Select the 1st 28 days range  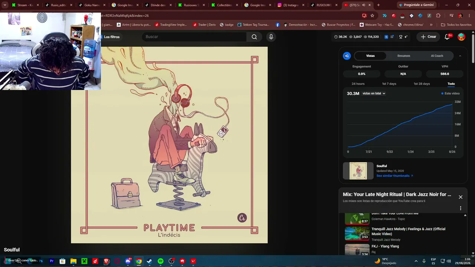click(x=422, y=84)
